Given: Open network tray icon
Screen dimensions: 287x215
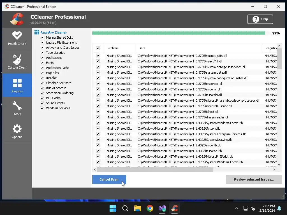Looking at the screenshot, I should coord(246,208).
